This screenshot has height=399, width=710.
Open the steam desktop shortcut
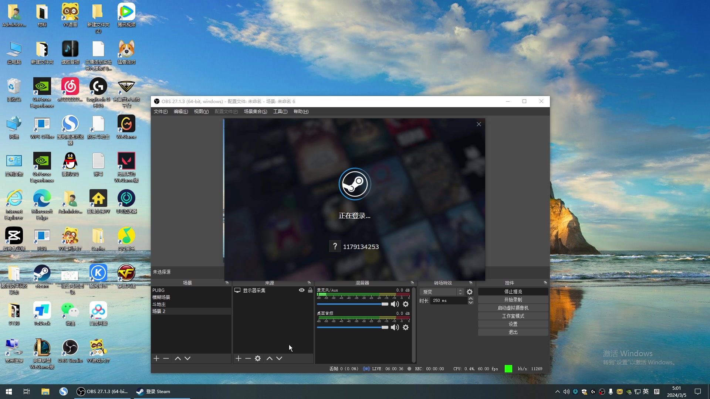[42, 277]
